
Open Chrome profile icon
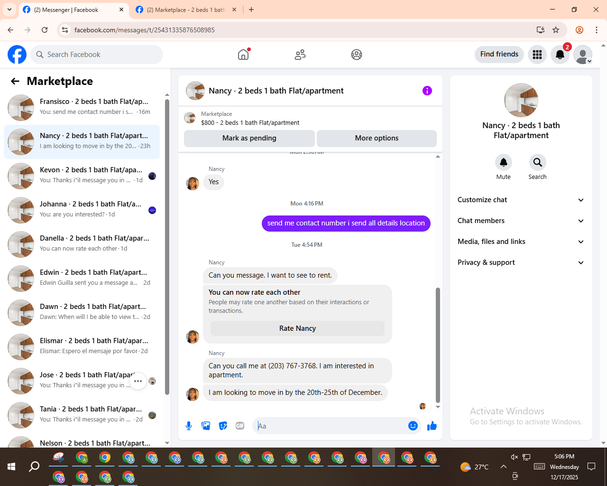click(579, 30)
